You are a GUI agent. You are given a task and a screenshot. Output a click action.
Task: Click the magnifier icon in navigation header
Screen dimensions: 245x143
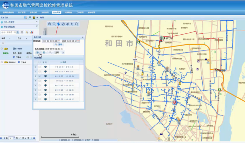tap(30, 17)
